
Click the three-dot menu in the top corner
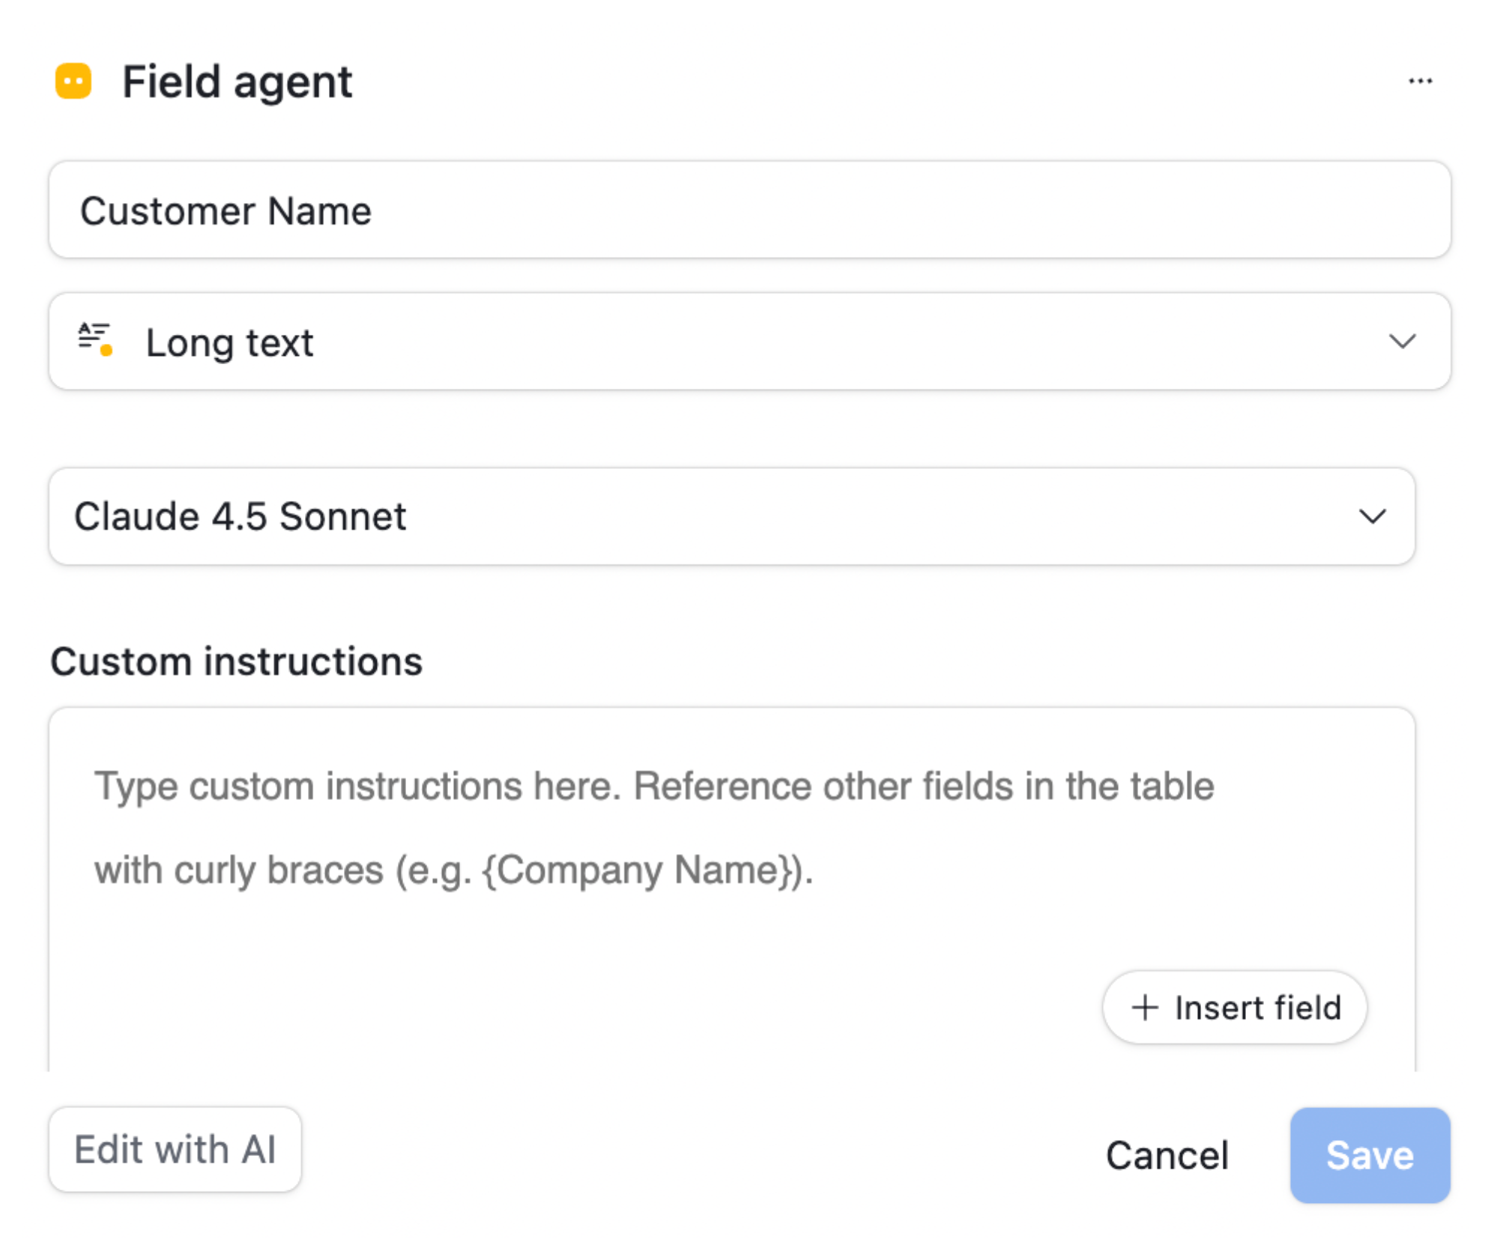click(1420, 81)
